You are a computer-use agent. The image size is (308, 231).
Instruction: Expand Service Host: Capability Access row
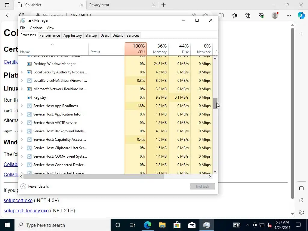tap(22, 140)
